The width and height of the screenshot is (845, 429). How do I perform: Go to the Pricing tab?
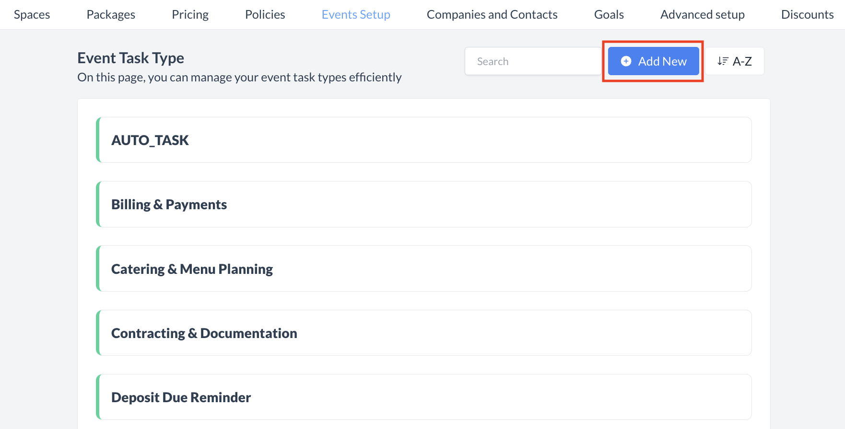click(x=190, y=15)
